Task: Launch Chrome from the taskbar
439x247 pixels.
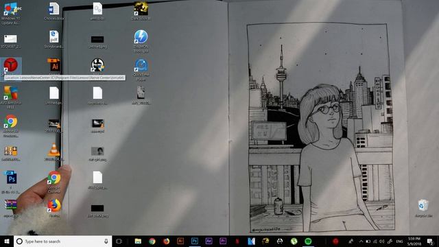Action: [x=152, y=241]
